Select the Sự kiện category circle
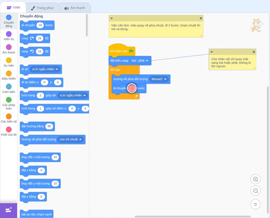Image resolution: width=270 pixels, height=218 pixels. click(x=9, y=60)
